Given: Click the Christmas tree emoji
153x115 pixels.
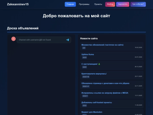Looking at the screenshot, I should (99, 64).
